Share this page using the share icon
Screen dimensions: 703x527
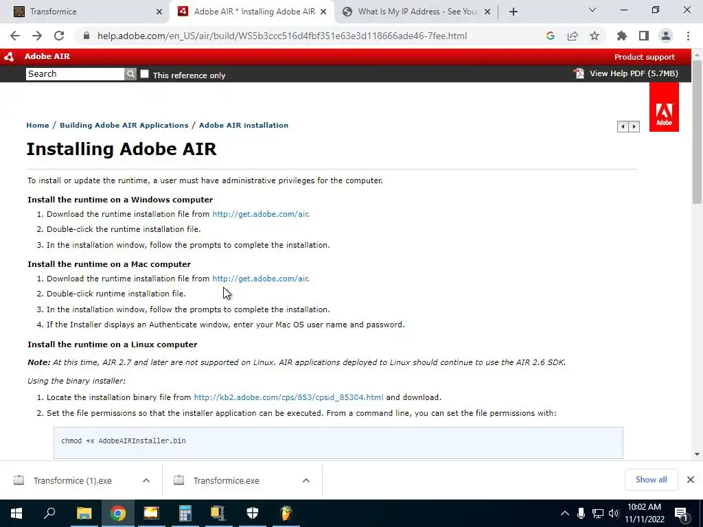[x=573, y=36]
